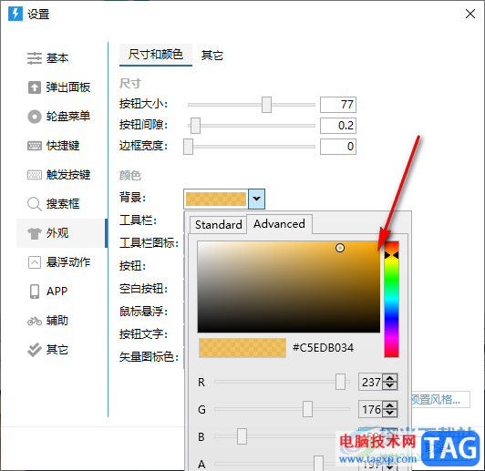Image resolution: width=485 pixels, height=471 pixels.
Task: Click the 快捷键 keyboard icon
Action: pos(35,146)
